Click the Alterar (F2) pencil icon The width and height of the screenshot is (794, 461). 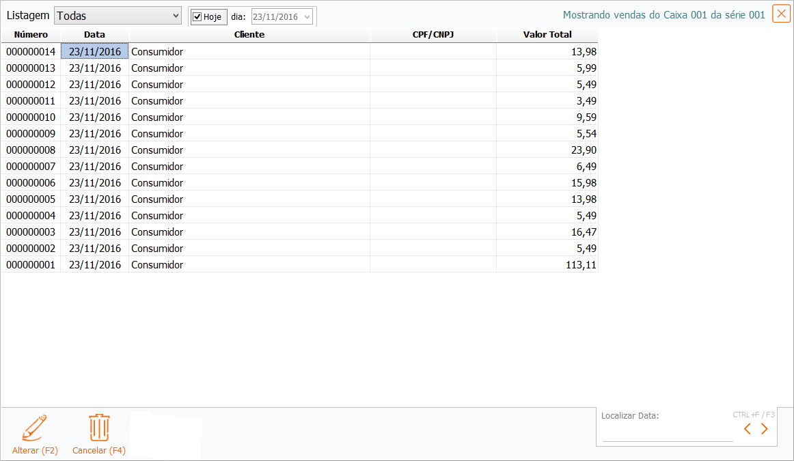point(34,428)
